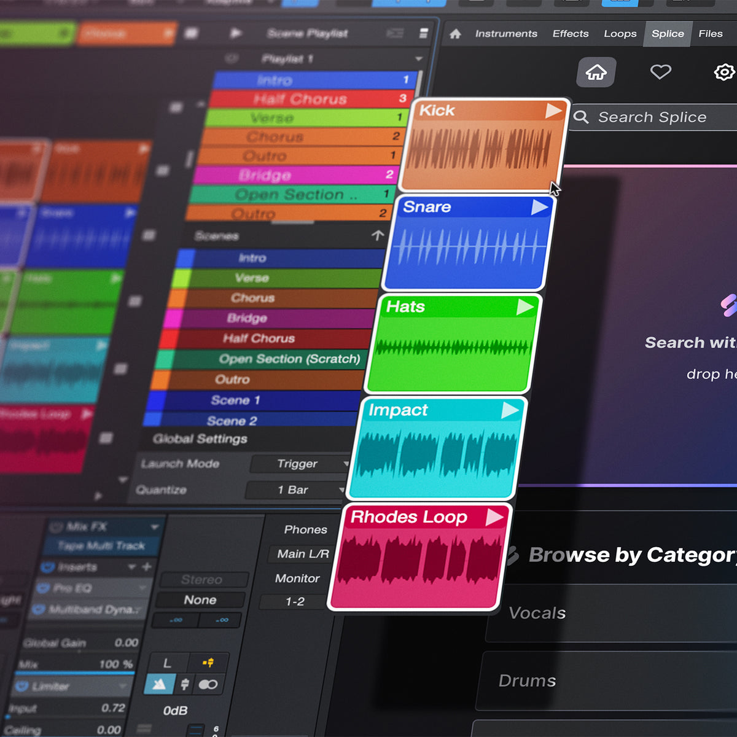Click the Scene Playlist play icon
The height and width of the screenshot is (737, 737).
(236, 33)
